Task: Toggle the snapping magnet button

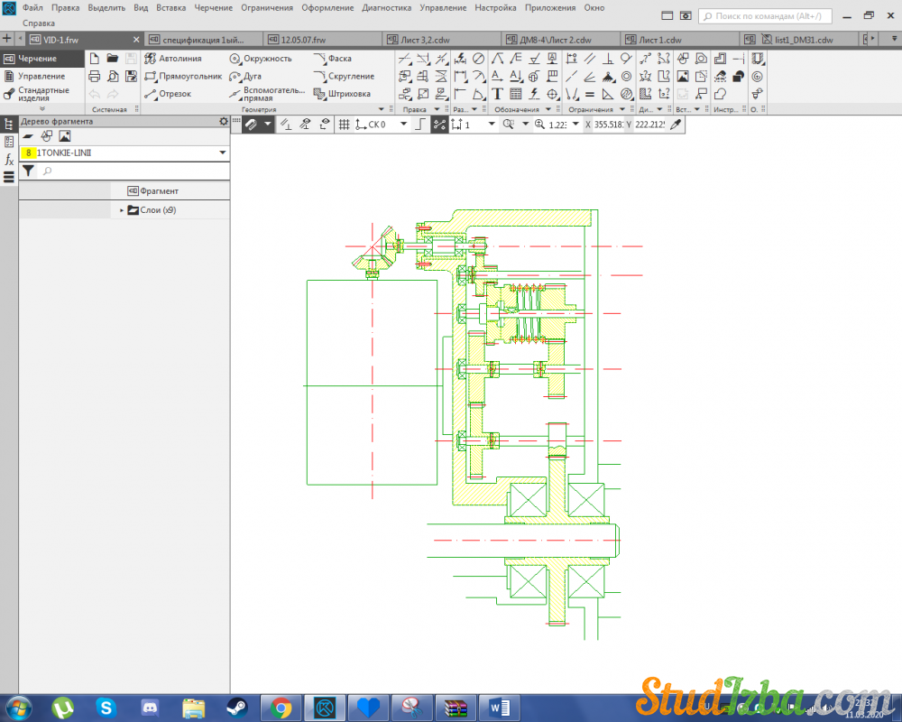Action: pos(251,125)
